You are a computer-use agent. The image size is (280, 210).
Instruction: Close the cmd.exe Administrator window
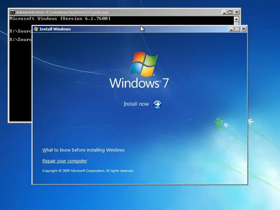(237, 12)
